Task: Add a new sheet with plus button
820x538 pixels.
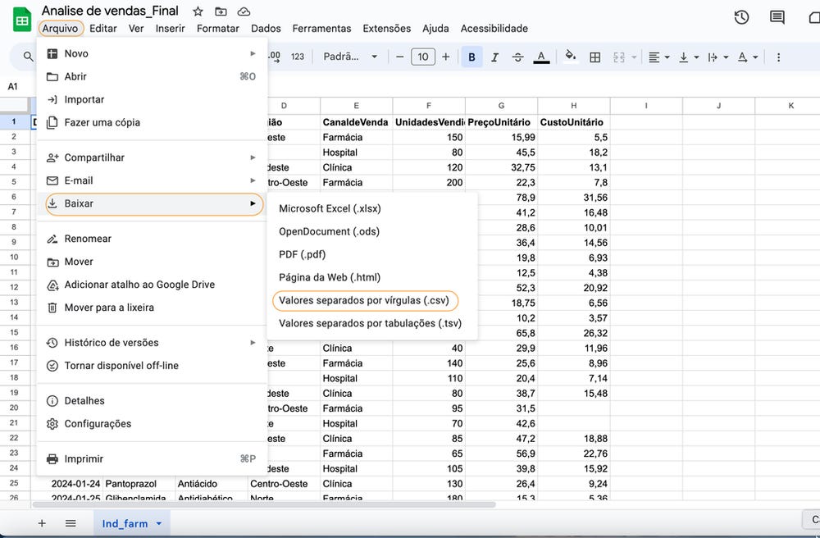Action: pyautogui.click(x=42, y=522)
